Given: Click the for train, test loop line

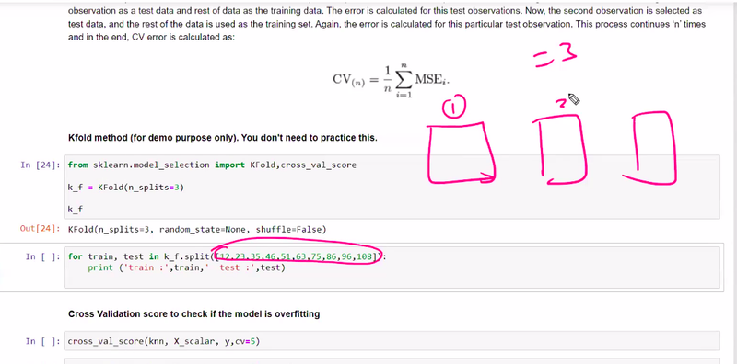Looking at the screenshot, I should (x=226, y=256).
